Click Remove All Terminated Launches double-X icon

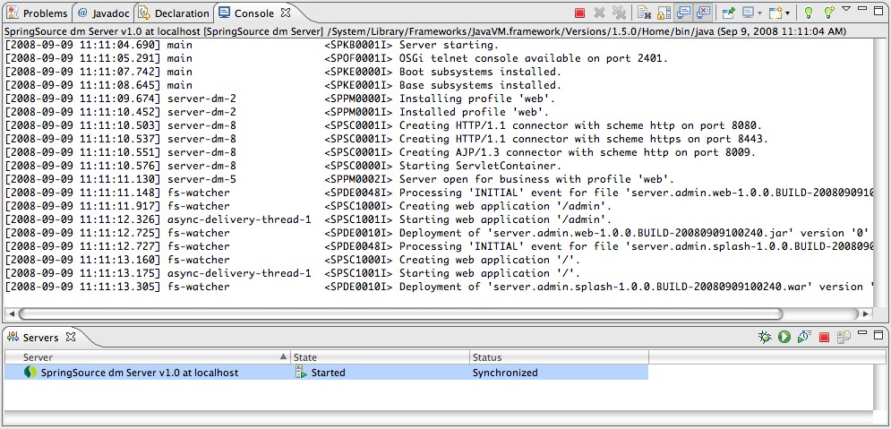619,13
